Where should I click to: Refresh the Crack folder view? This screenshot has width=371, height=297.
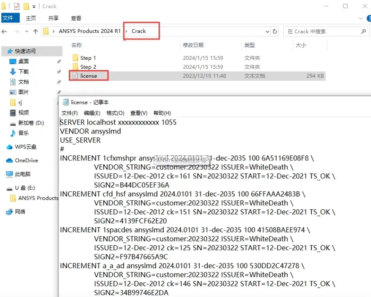(x=275, y=31)
